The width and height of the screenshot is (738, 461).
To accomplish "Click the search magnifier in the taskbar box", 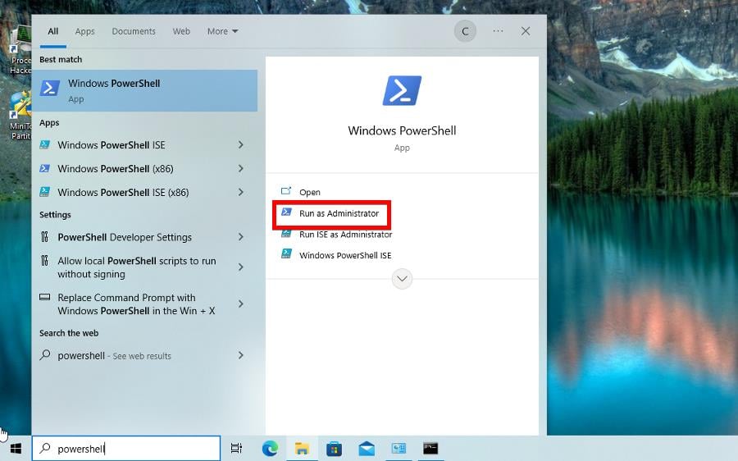I will pos(45,448).
